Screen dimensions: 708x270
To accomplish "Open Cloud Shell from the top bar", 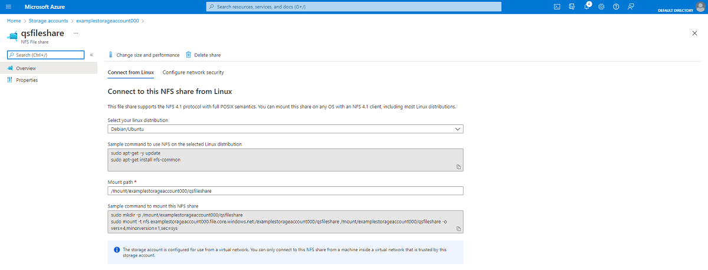I will tap(556, 6).
